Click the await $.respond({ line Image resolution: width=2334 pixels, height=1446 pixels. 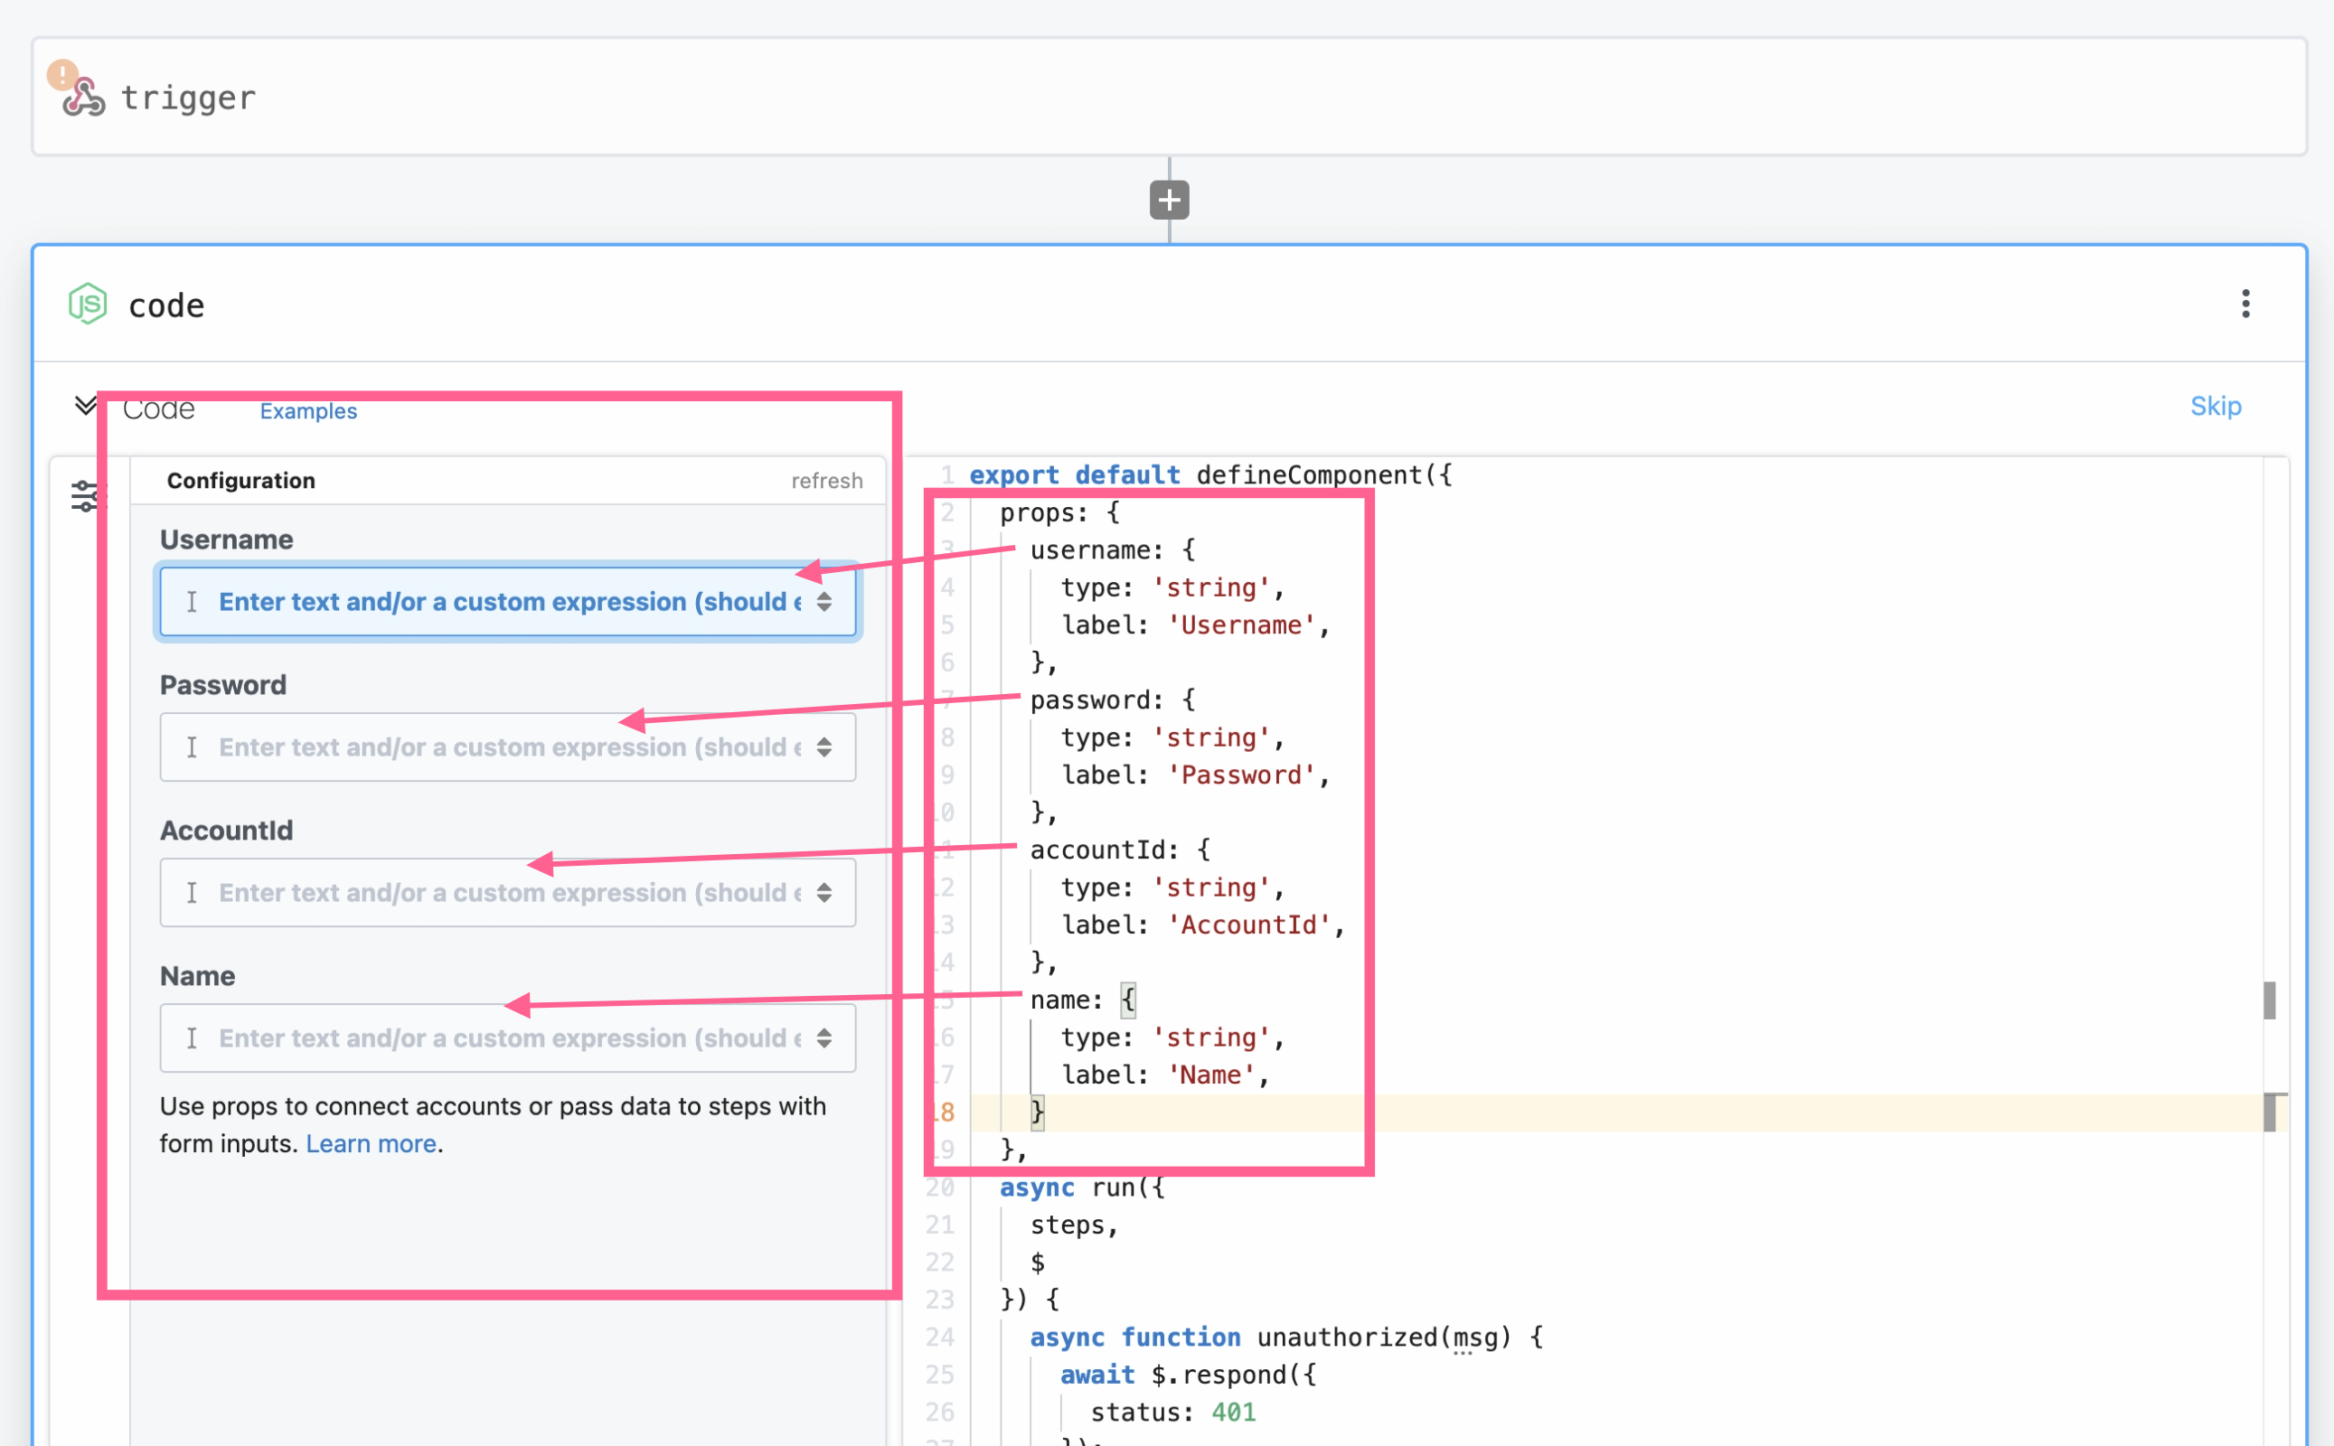pyautogui.click(x=1188, y=1376)
